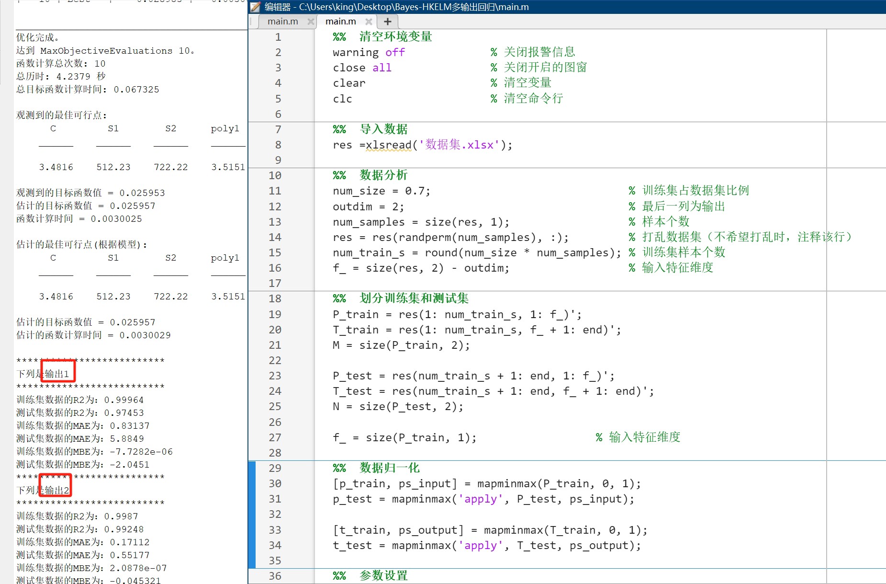The image size is (886, 584).
Task: Click the p_test mapminmax 'apply' line
Action: pyautogui.click(x=483, y=499)
